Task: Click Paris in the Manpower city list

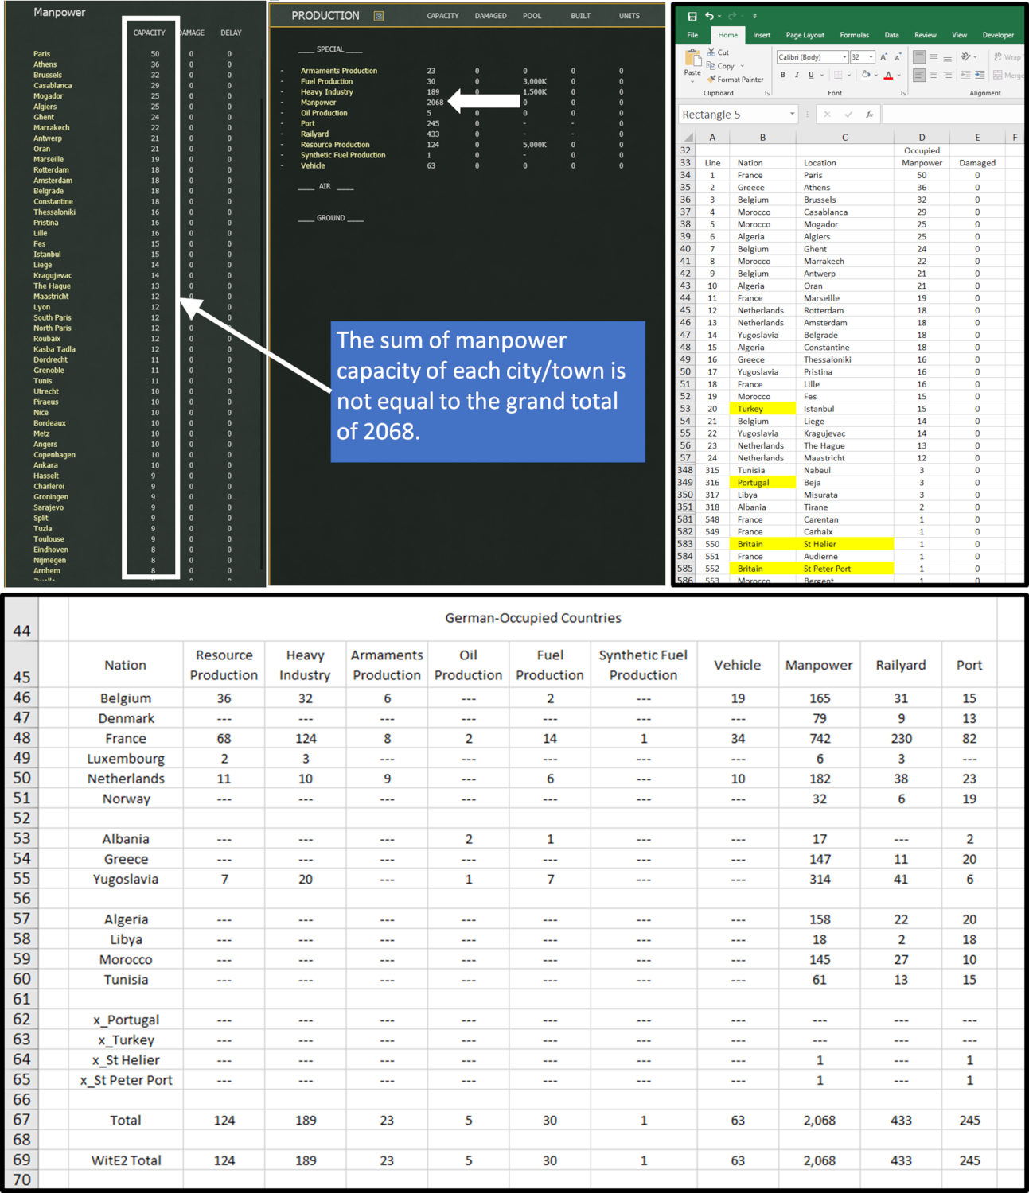Action: coord(41,54)
